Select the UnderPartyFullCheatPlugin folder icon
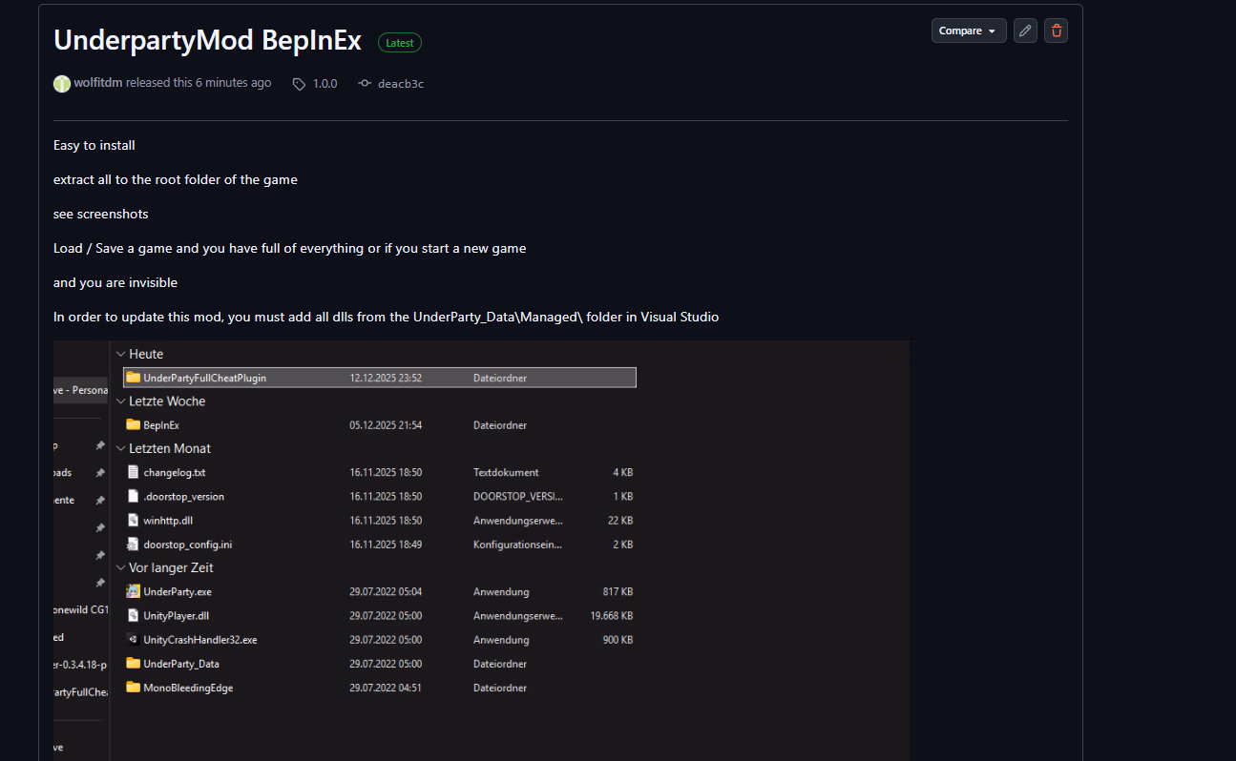This screenshot has width=1236, height=761. (x=134, y=378)
